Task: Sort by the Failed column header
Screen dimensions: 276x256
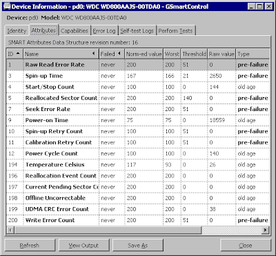Action: (x=112, y=54)
